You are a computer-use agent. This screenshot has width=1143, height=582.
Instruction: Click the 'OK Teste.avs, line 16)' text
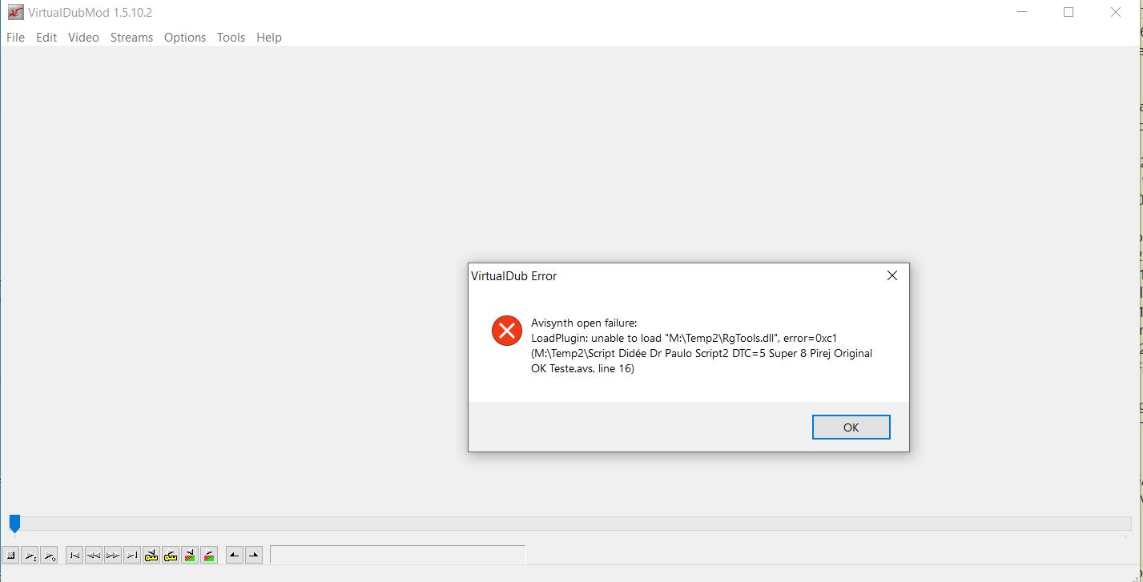(582, 368)
